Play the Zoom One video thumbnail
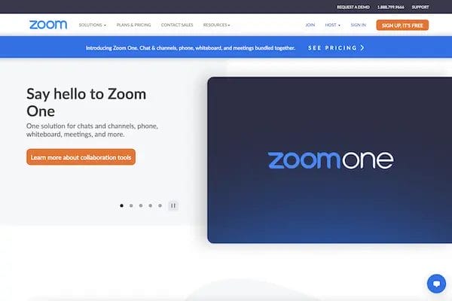Image resolution: width=452 pixels, height=301 pixels. 329,160
